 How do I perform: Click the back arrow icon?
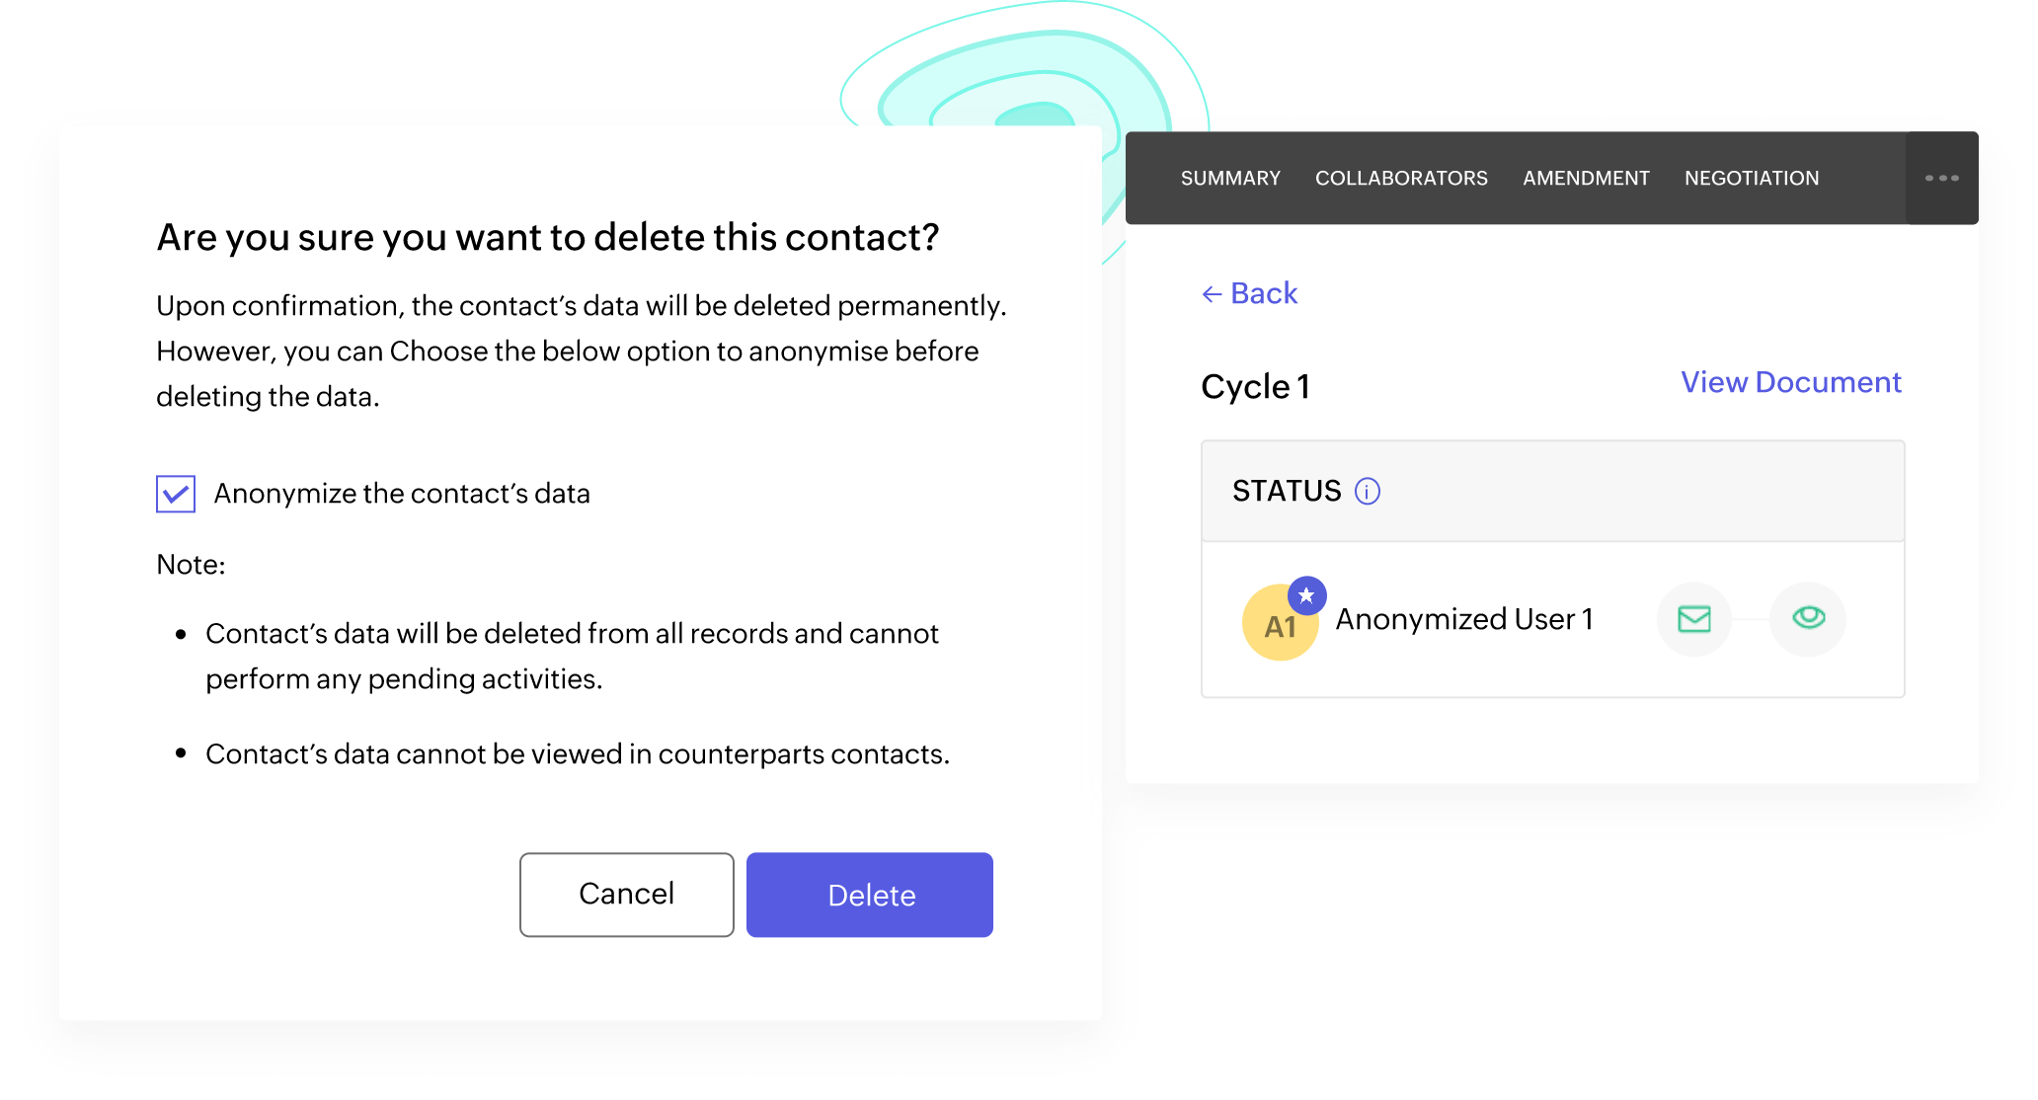coord(1212,293)
